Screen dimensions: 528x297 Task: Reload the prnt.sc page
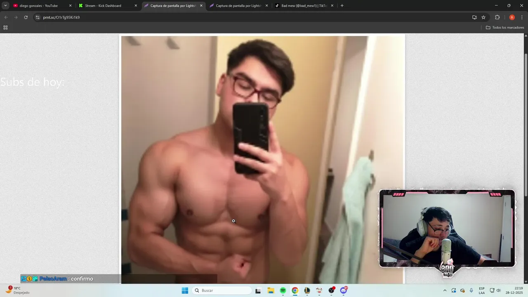pyautogui.click(x=26, y=17)
